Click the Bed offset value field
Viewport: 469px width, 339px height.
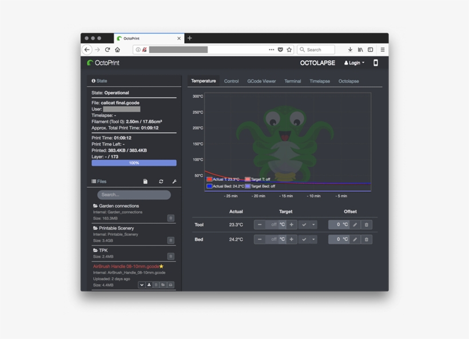335,239
